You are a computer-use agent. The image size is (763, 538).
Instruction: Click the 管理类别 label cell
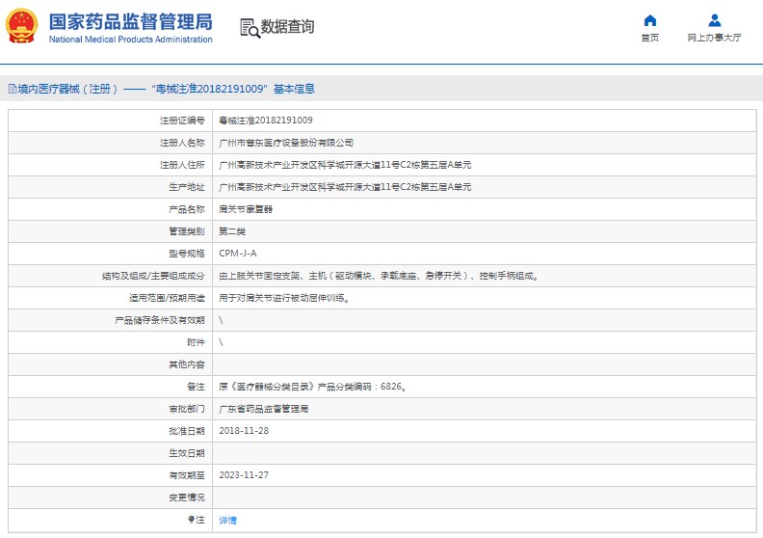coord(111,231)
